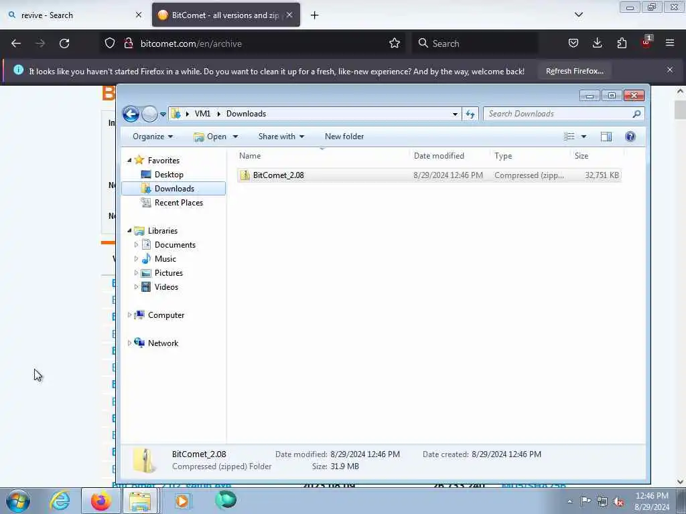
Task: Open Firefox downloads panel
Action: click(597, 44)
